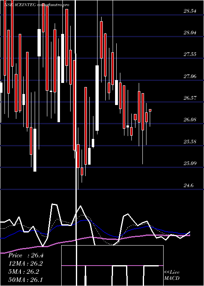
Task: Select the 28.54 price axis label
Action: click(x=190, y=11)
